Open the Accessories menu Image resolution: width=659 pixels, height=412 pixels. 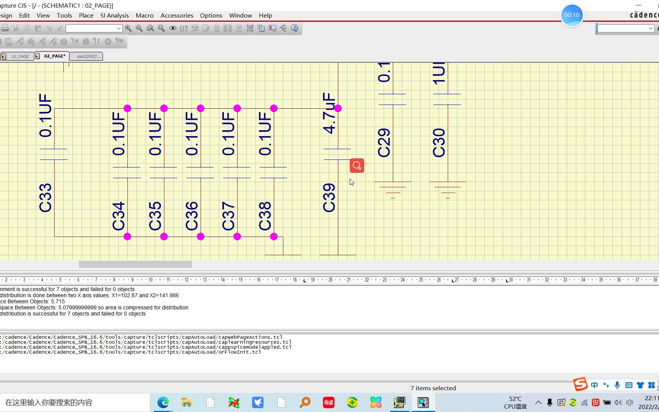pyautogui.click(x=177, y=16)
